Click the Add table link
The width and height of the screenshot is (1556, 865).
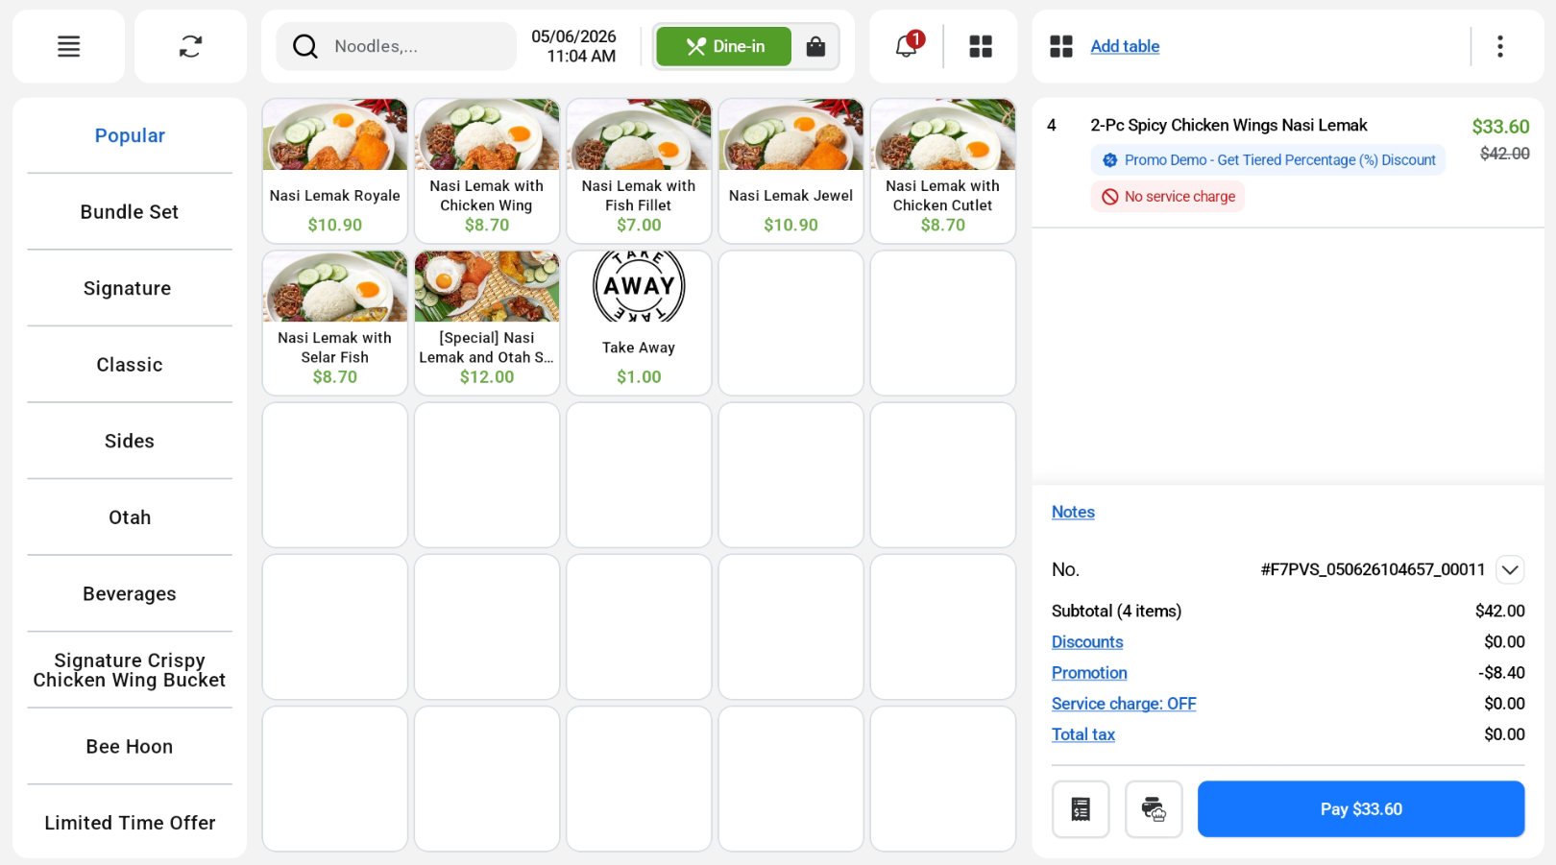[x=1125, y=46]
